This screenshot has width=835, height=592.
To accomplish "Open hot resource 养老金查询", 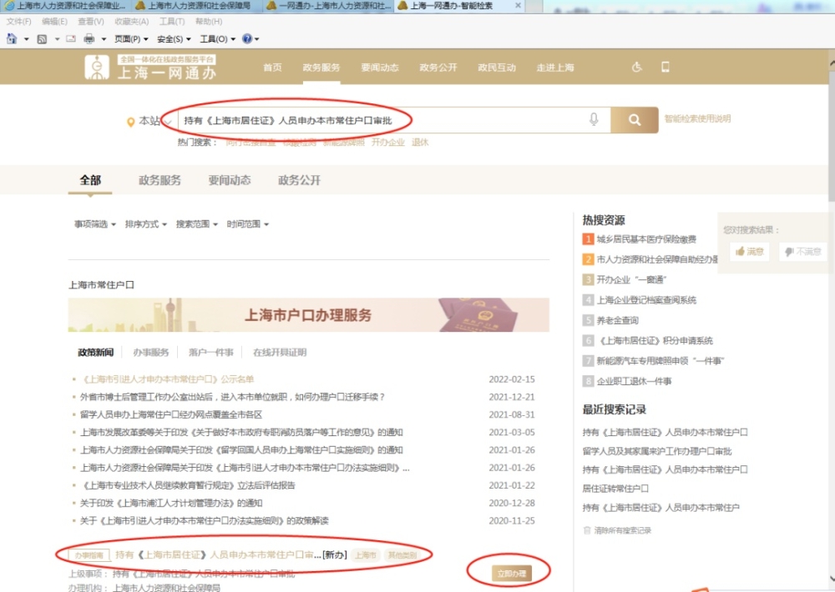I will [x=617, y=320].
